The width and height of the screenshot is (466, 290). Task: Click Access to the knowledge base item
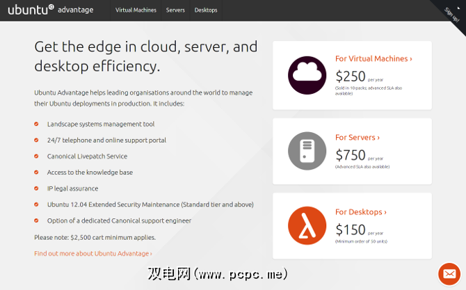(x=90, y=172)
